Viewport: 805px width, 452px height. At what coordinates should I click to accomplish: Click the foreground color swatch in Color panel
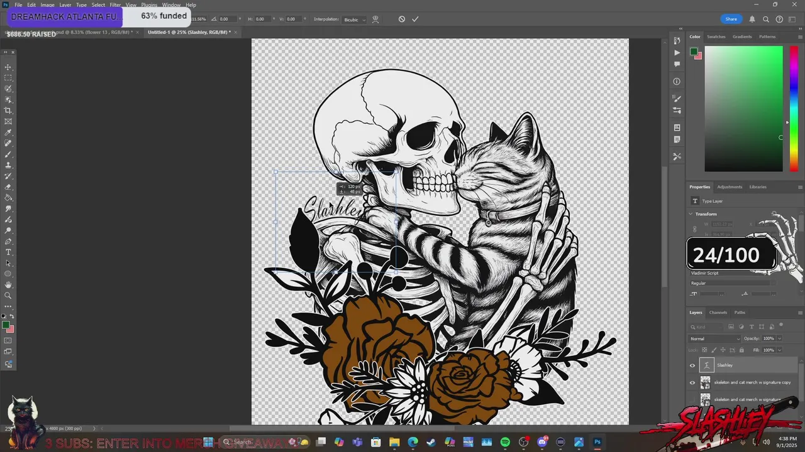pos(693,51)
